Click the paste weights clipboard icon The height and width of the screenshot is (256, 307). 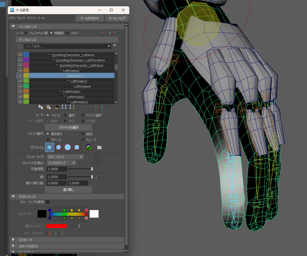click(x=49, y=107)
